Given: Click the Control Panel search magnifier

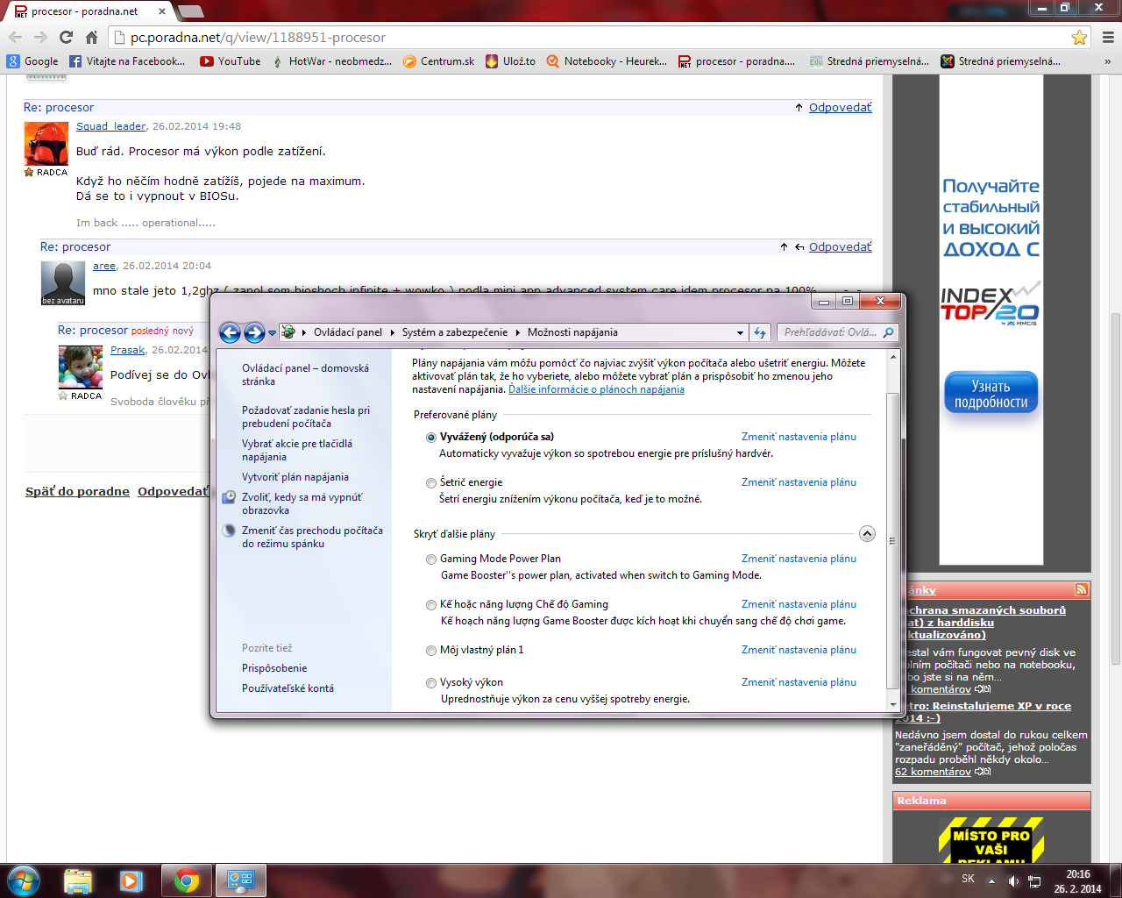Looking at the screenshot, I should 888,332.
